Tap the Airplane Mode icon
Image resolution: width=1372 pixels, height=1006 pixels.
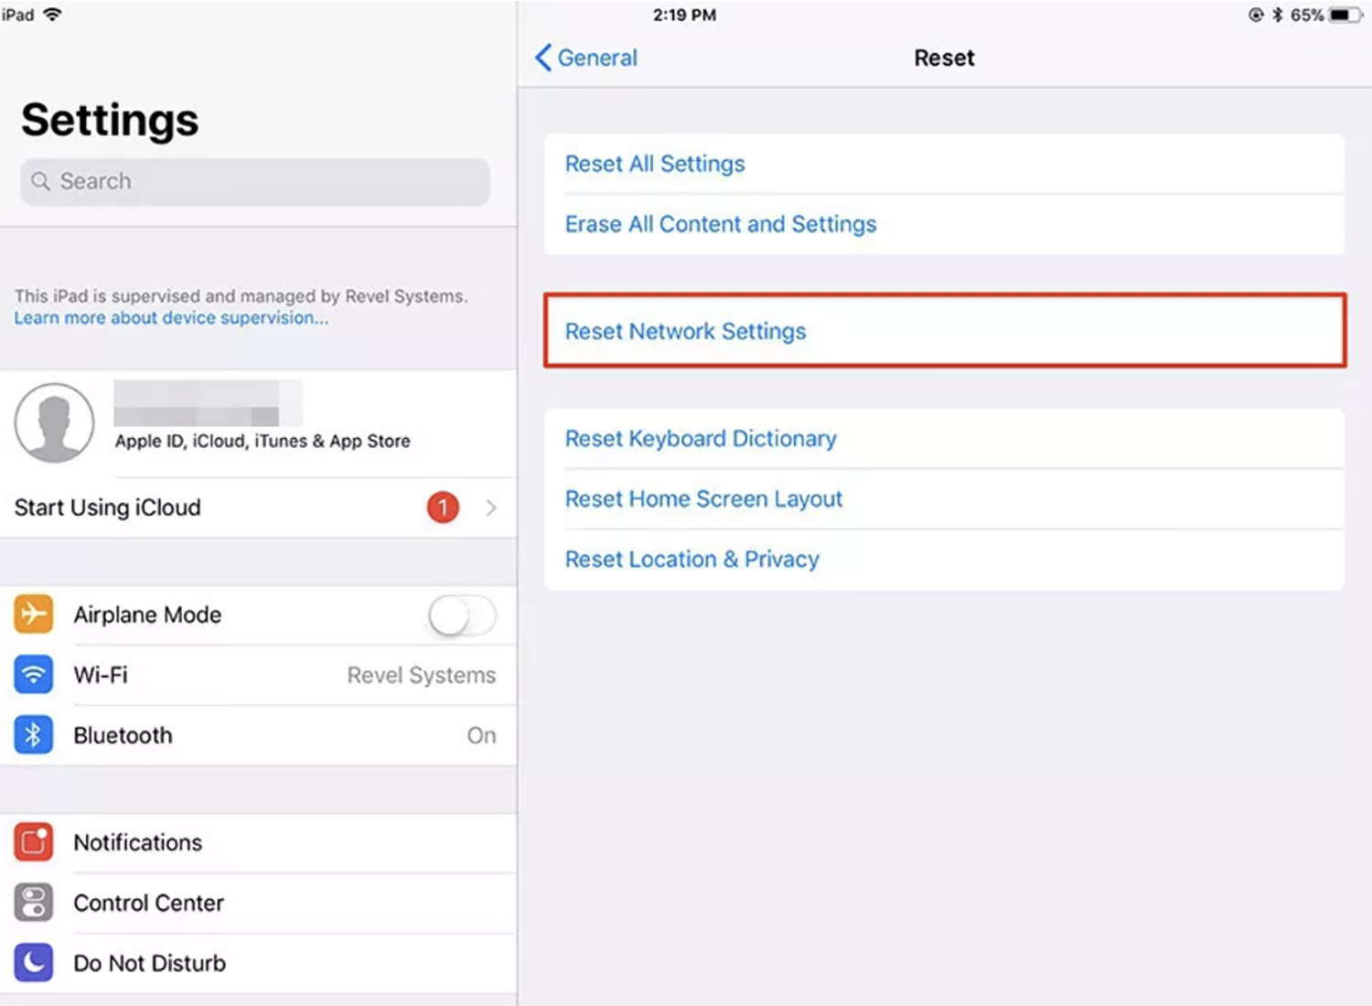(33, 614)
